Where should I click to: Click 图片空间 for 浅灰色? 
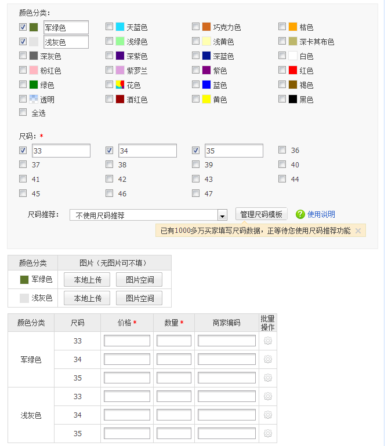[x=139, y=298]
